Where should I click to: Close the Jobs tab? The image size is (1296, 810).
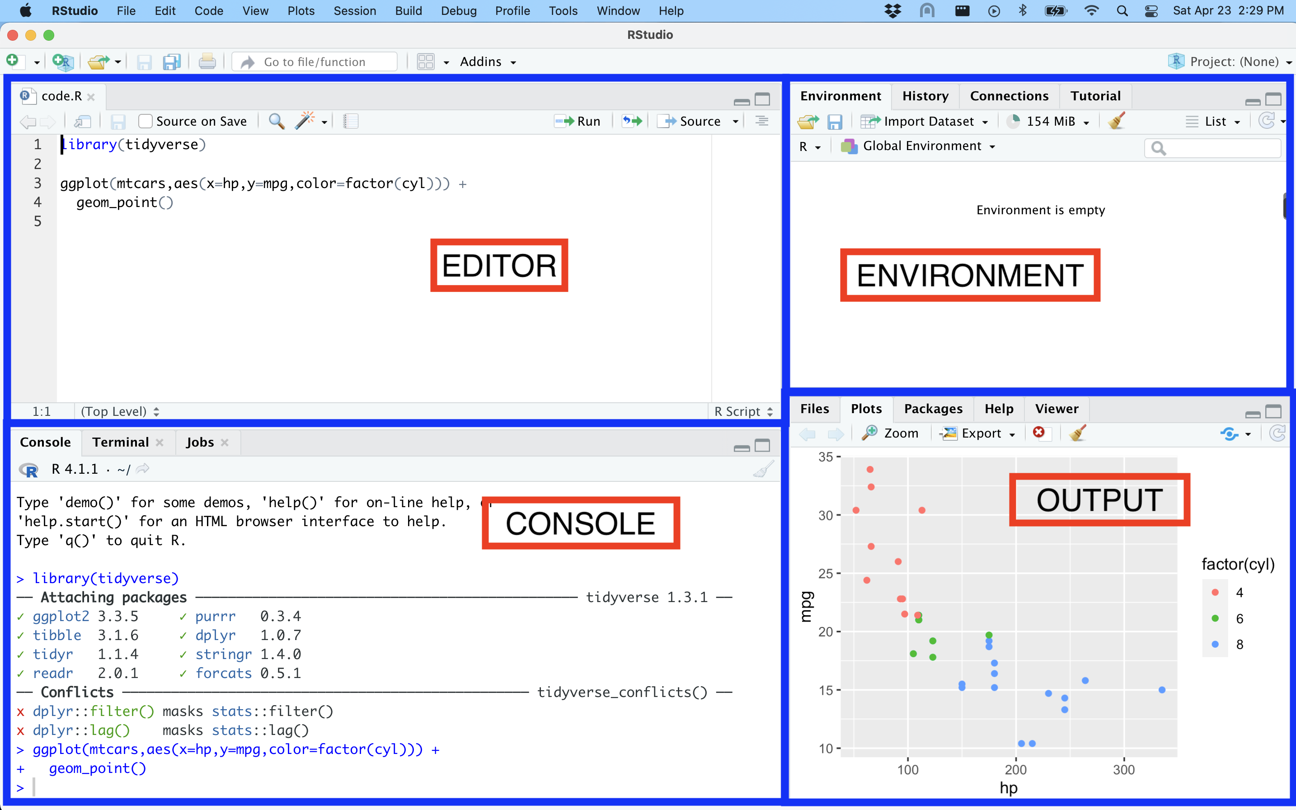click(x=225, y=443)
